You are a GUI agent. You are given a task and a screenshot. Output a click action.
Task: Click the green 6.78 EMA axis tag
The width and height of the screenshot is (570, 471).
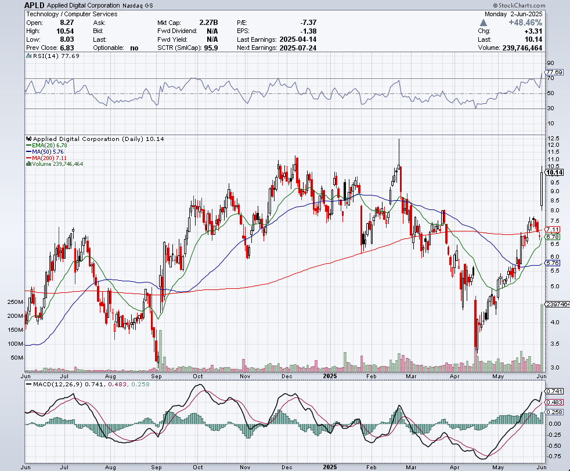pyautogui.click(x=553, y=237)
